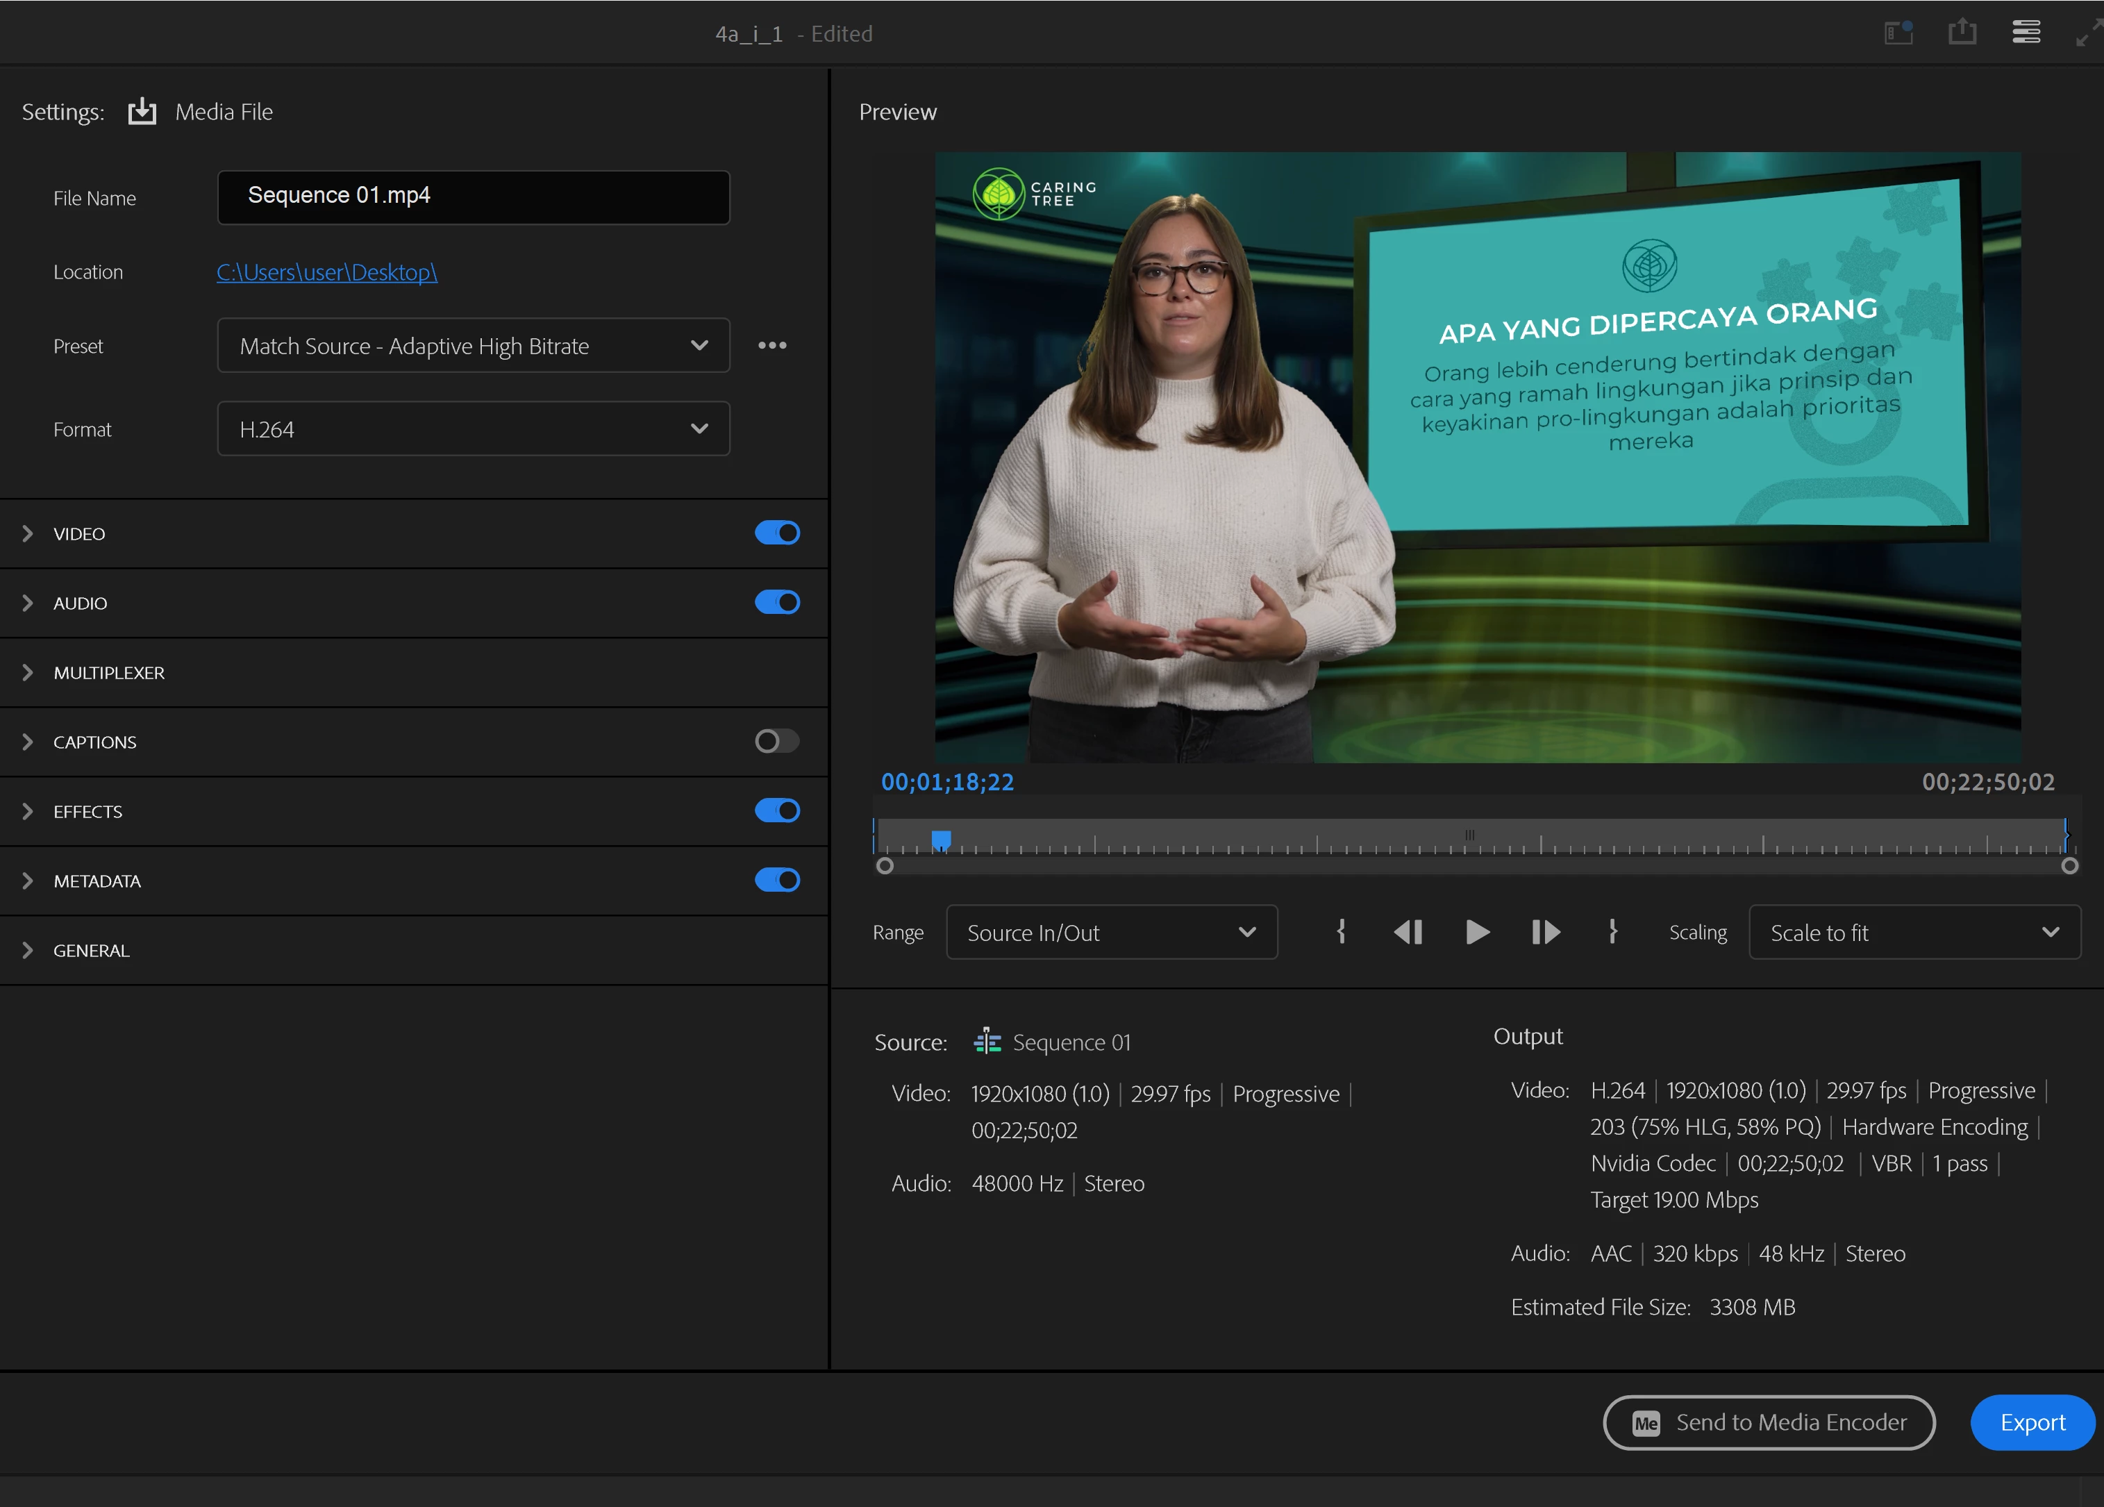Open the Format H.264 dropdown

pyautogui.click(x=473, y=428)
